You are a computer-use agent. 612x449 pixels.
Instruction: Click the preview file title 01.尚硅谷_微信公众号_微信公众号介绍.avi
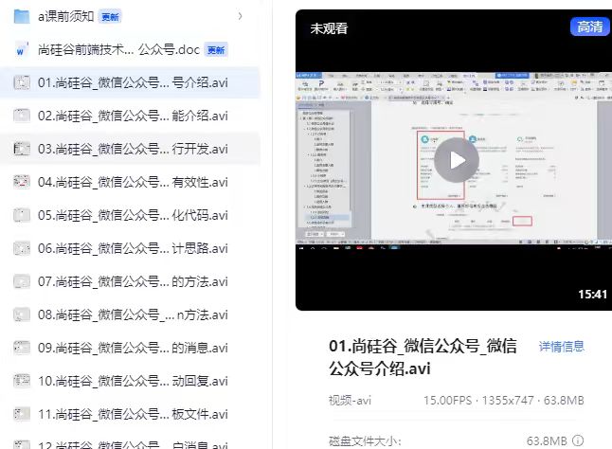coord(423,357)
